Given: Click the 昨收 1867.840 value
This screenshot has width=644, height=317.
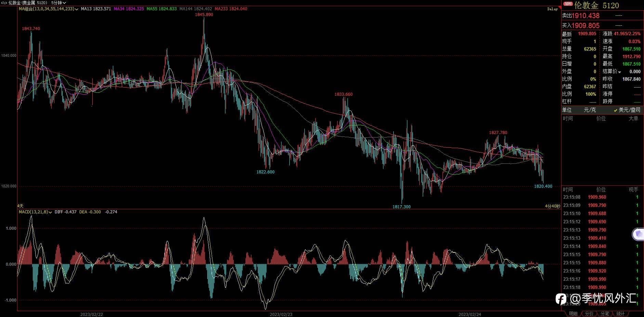Looking at the screenshot, I should tap(631, 79).
